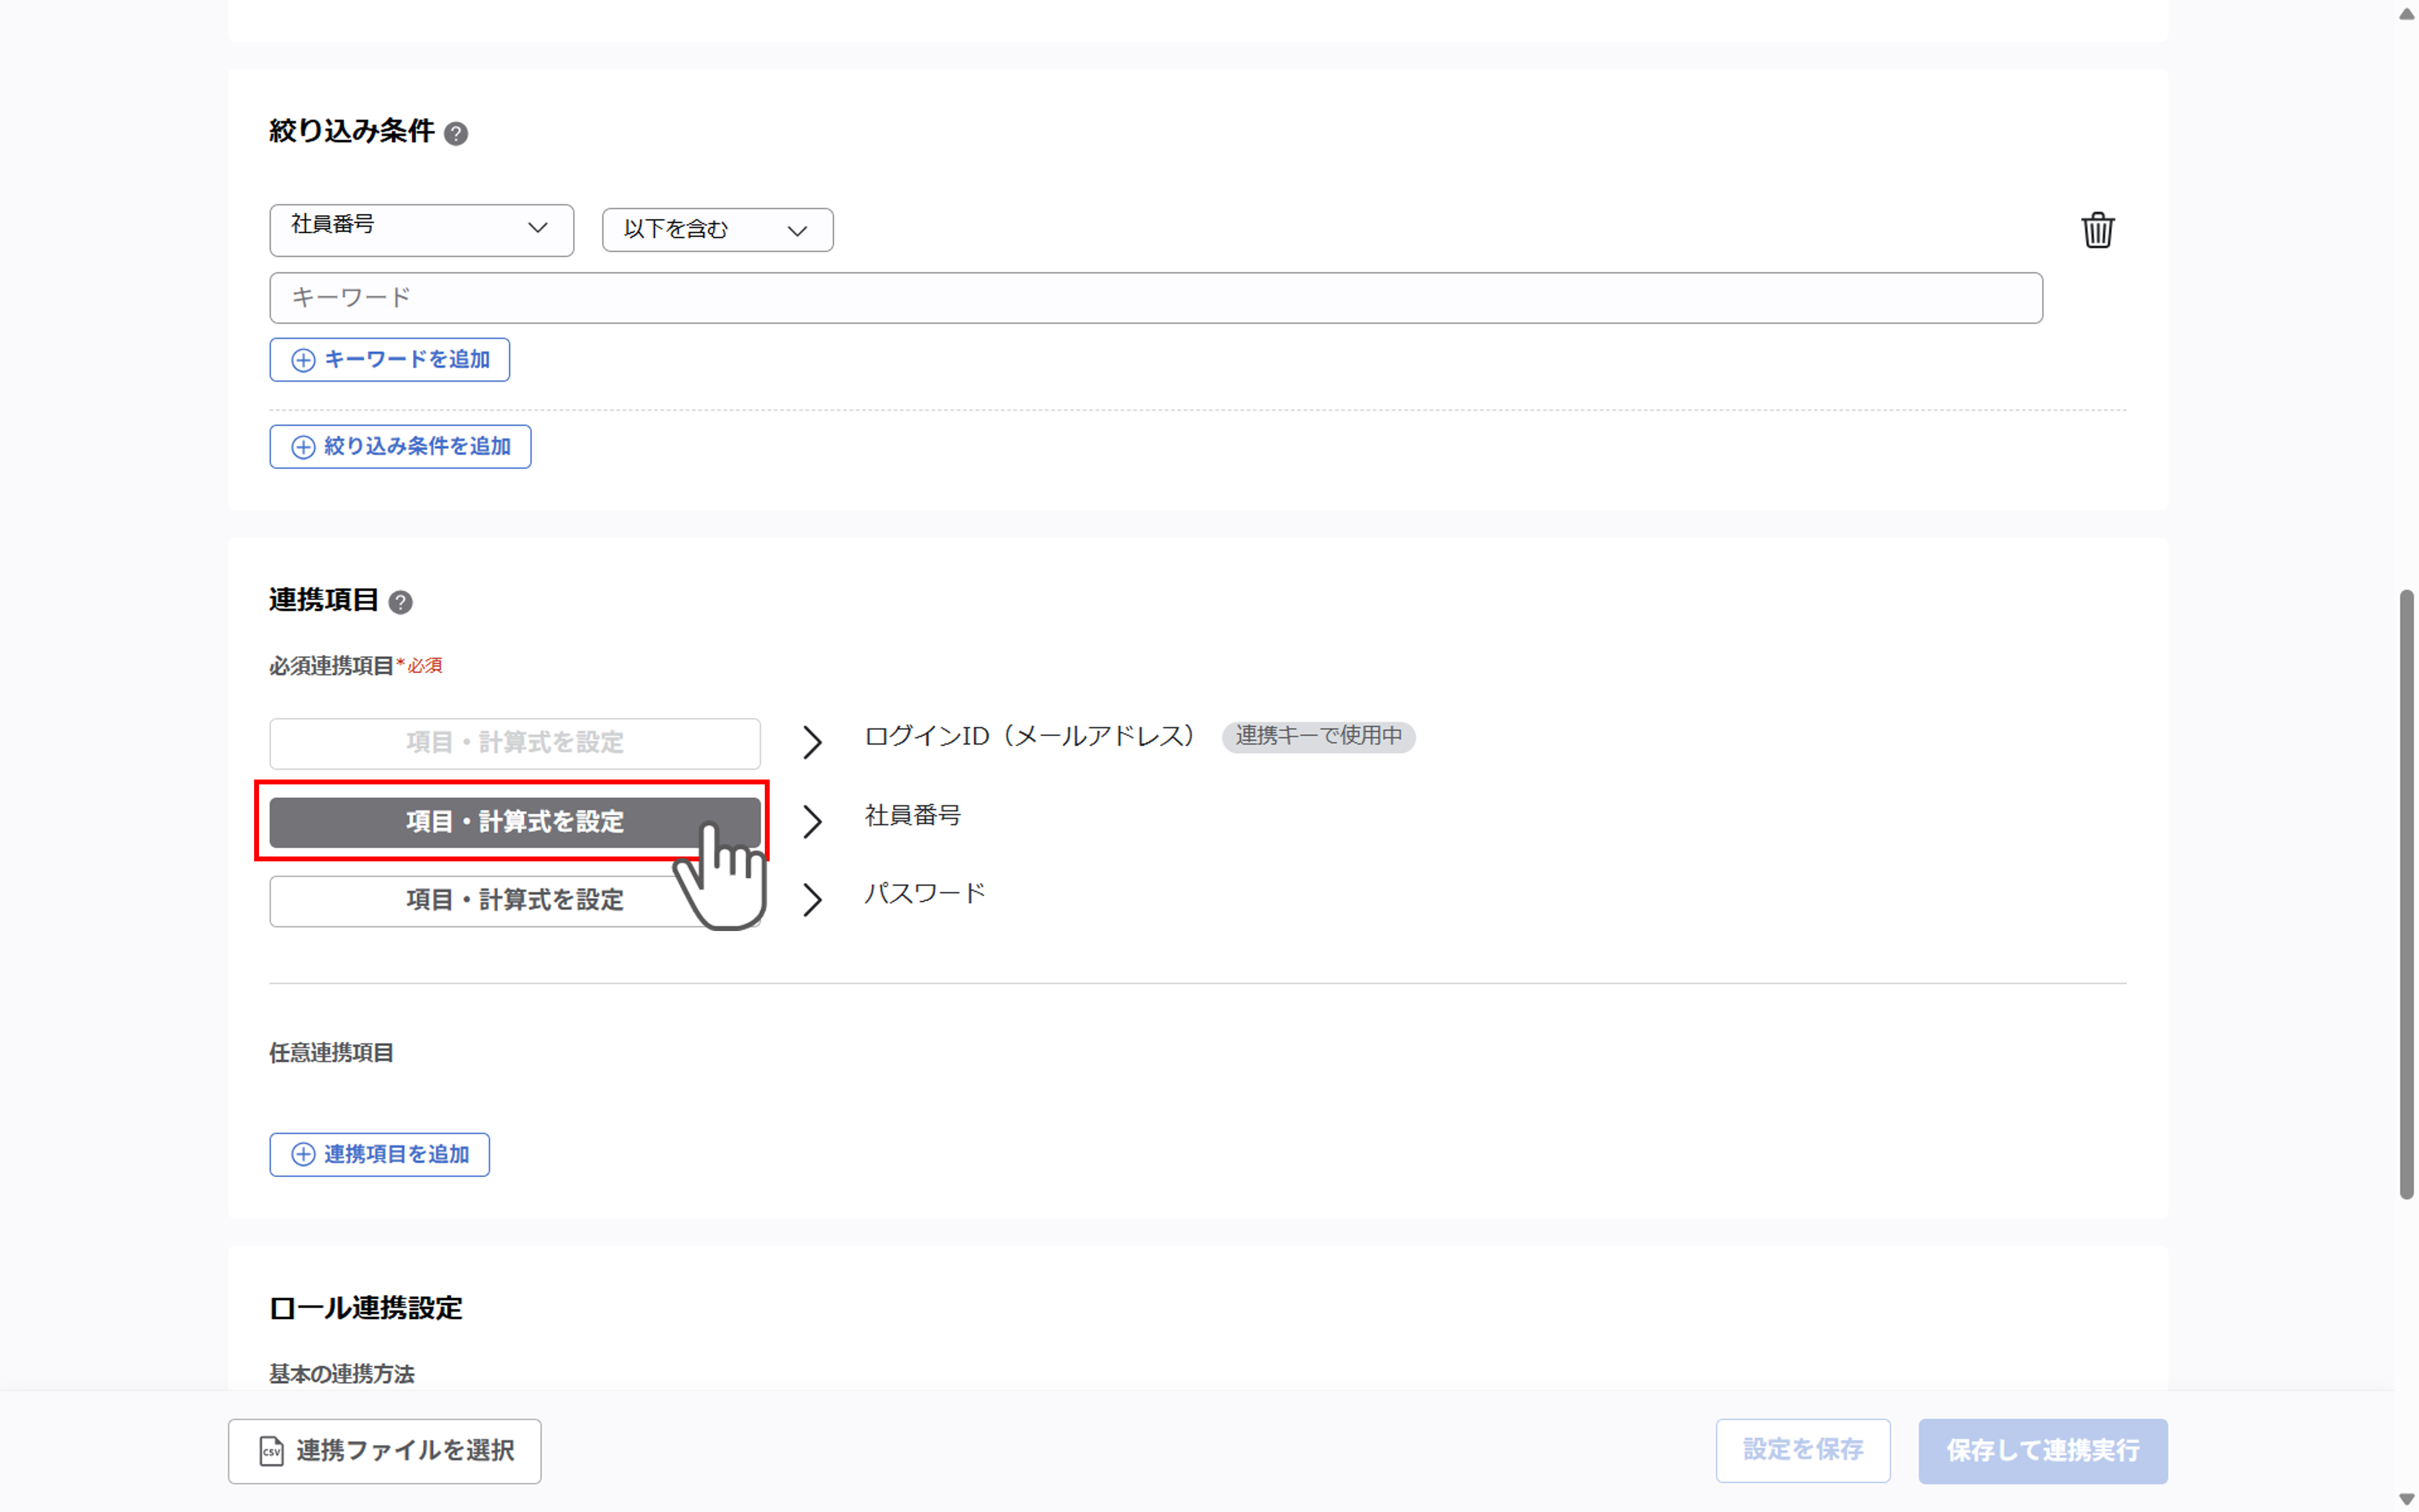Click 保存して連携実行 button

[2043, 1451]
